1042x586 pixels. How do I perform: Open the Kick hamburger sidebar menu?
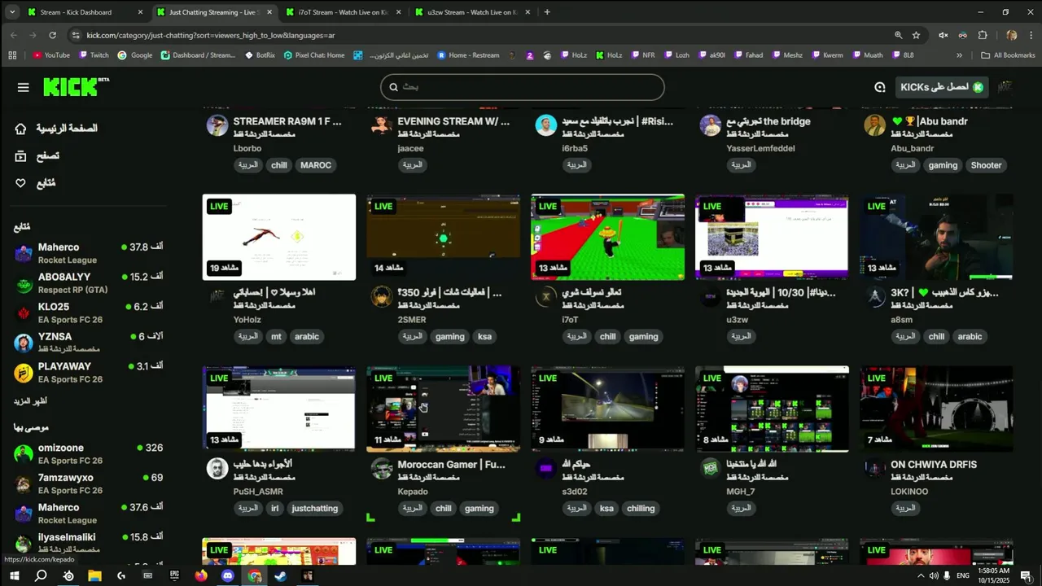pos(23,87)
